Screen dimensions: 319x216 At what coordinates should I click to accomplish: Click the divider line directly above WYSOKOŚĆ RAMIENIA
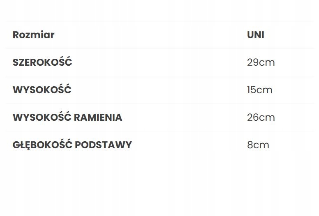(x=159, y=104)
